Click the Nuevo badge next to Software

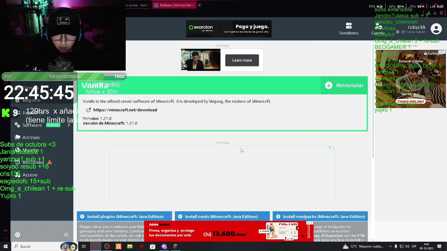point(53,125)
